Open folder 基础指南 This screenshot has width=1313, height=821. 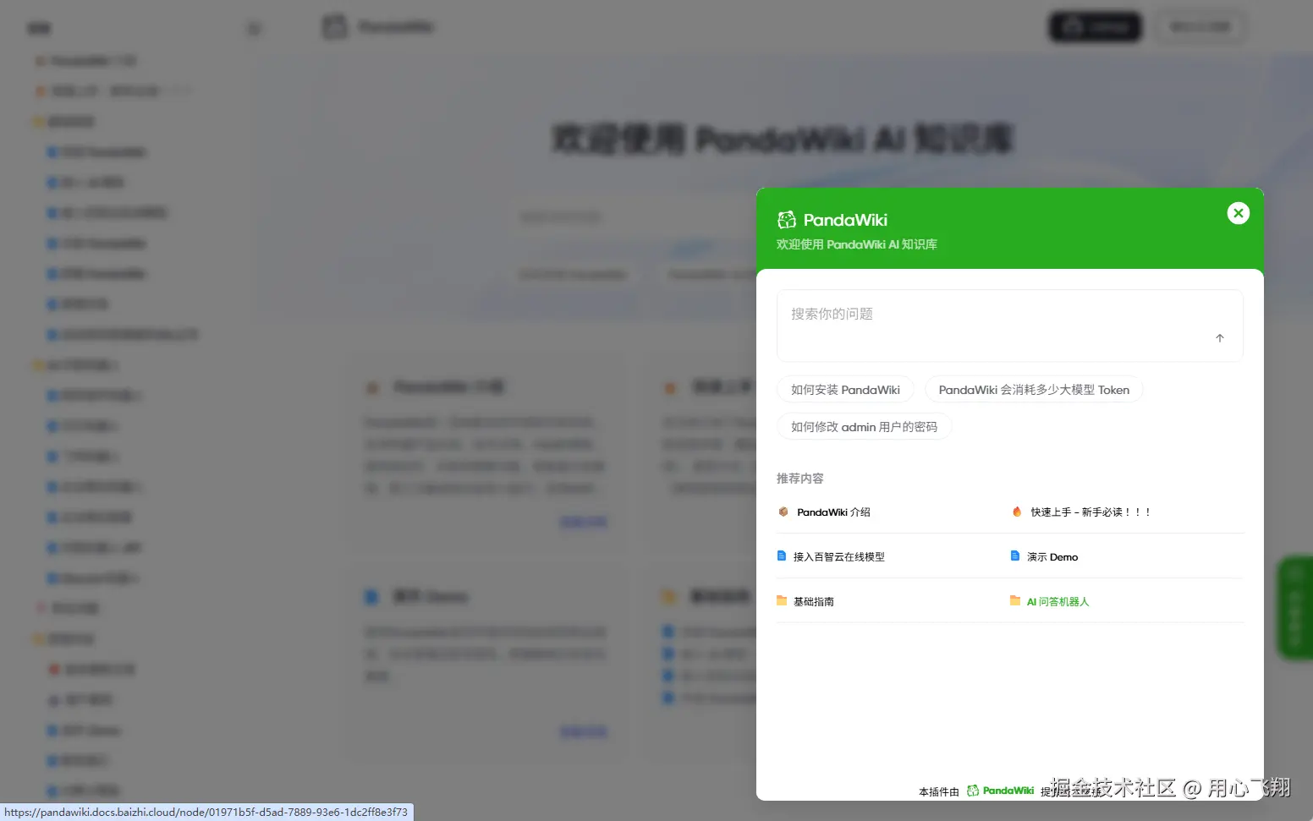(814, 602)
